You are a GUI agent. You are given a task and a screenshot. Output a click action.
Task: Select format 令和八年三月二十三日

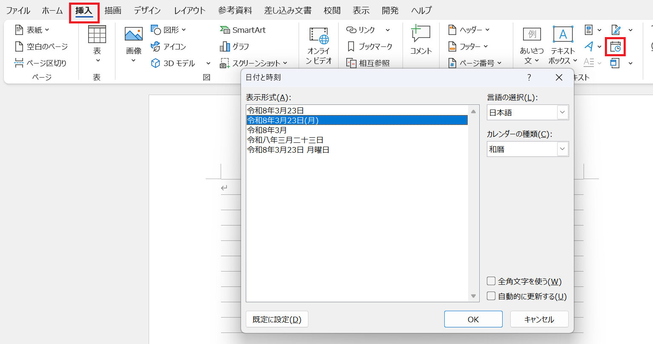pos(357,140)
